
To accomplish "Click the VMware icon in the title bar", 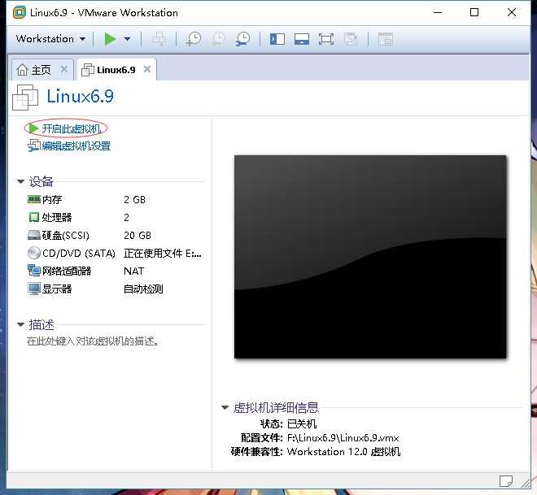I will tap(20, 12).
